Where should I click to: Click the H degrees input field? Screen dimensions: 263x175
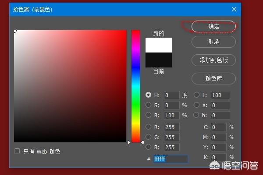tap(171, 95)
